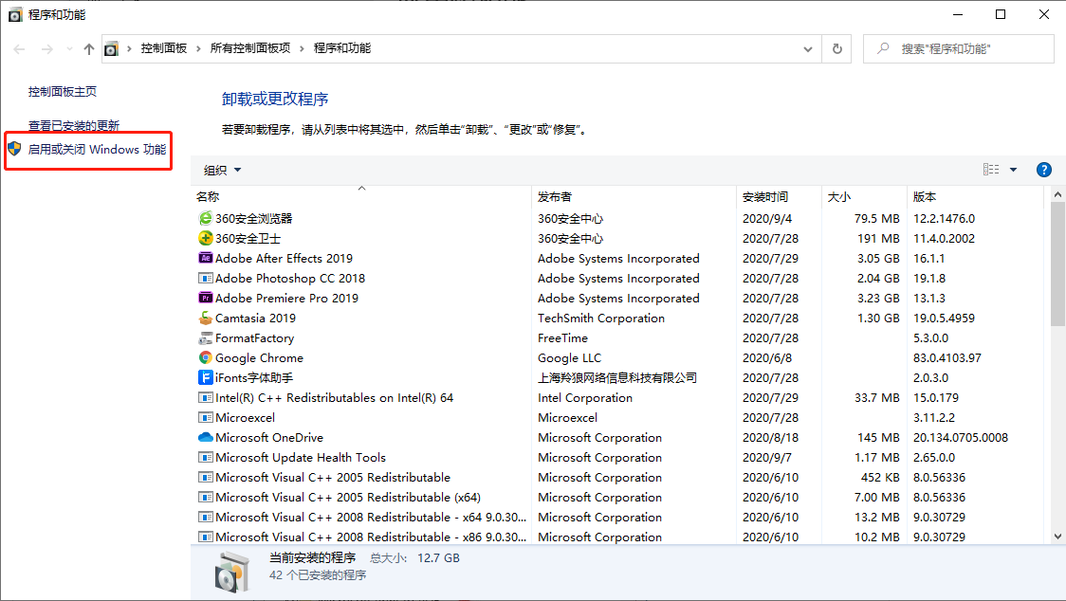Click the Google Chrome icon in list
The image size is (1066, 601).
pyautogui.click(x=205, y=358)
